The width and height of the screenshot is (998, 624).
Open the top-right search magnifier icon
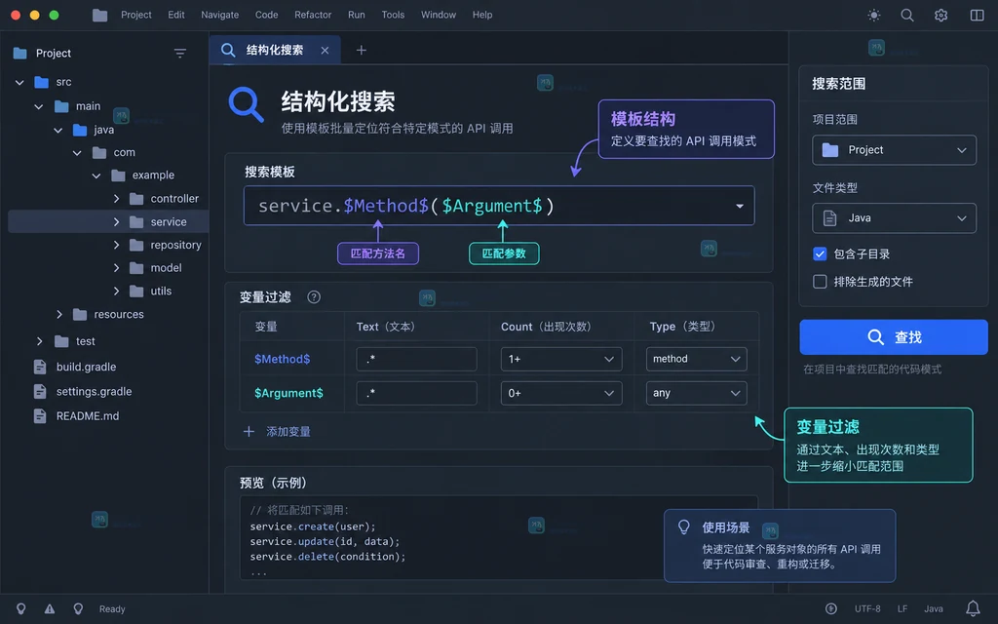[x=907, y=16]
